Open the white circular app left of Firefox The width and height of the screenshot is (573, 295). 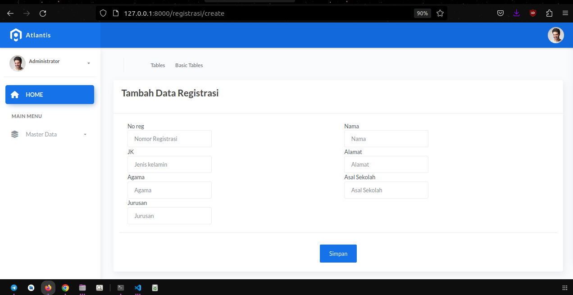pyautogui.click(x=31, y=287)
